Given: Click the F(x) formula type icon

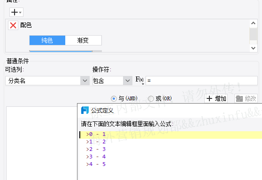Looking at the screenshot, I should pos(139,80).
